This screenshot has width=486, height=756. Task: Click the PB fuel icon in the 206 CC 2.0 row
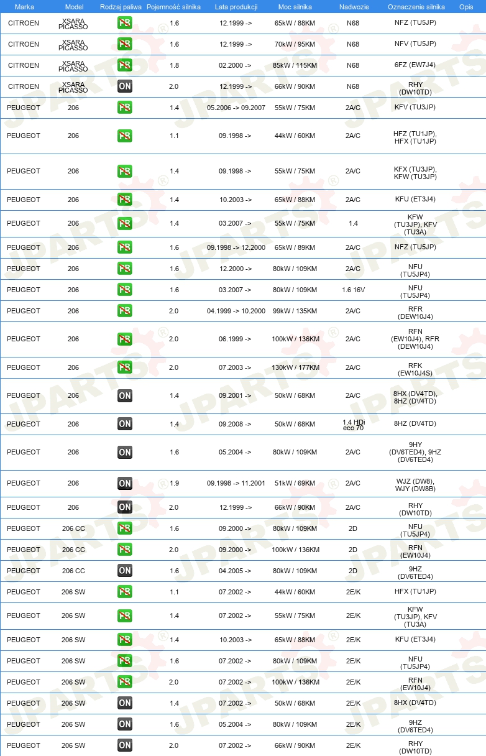[125, 550]
